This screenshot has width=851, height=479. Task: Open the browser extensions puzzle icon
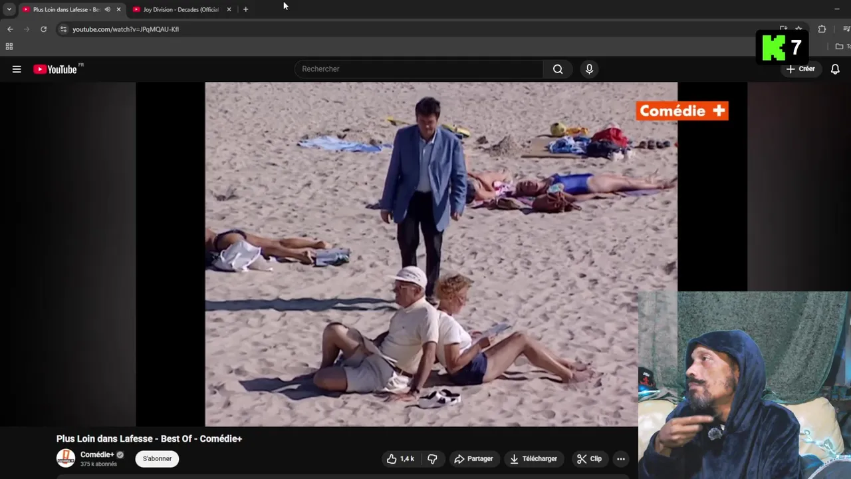click(x=822, y=29)
